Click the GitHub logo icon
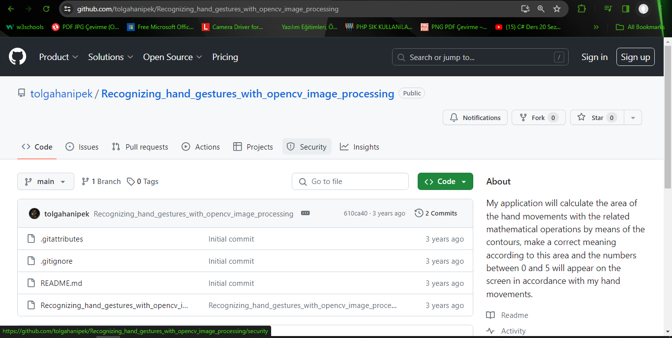This screenshot has width=672, height=338. [x=17, y=57]
